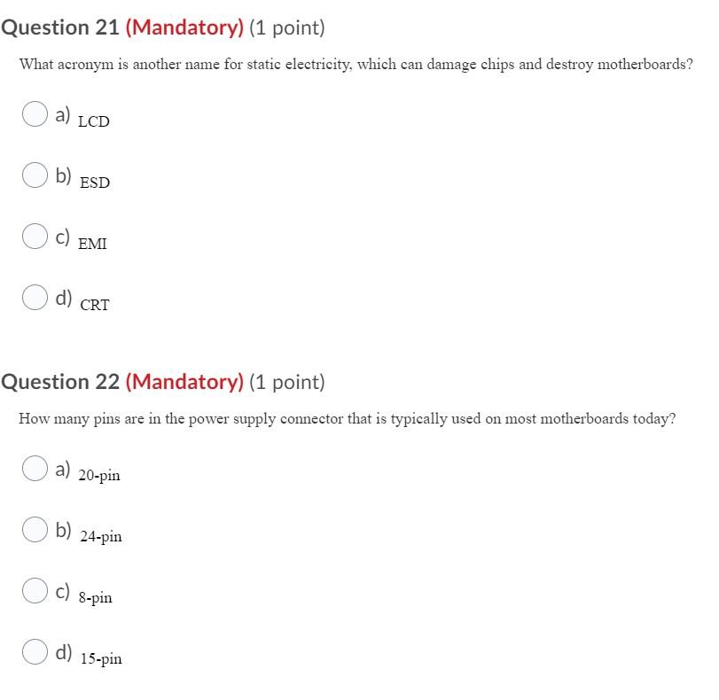
Task: Click the label text CRT
Action: click(94, 305)
